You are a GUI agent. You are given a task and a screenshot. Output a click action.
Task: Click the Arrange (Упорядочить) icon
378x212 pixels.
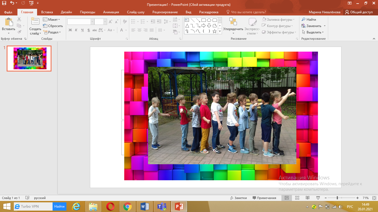[x=233, y=22]
